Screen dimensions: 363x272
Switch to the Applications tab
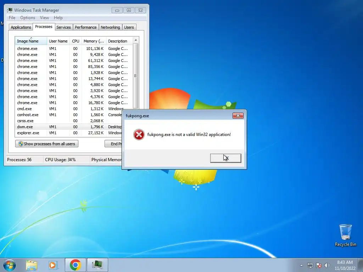(21, 27)
